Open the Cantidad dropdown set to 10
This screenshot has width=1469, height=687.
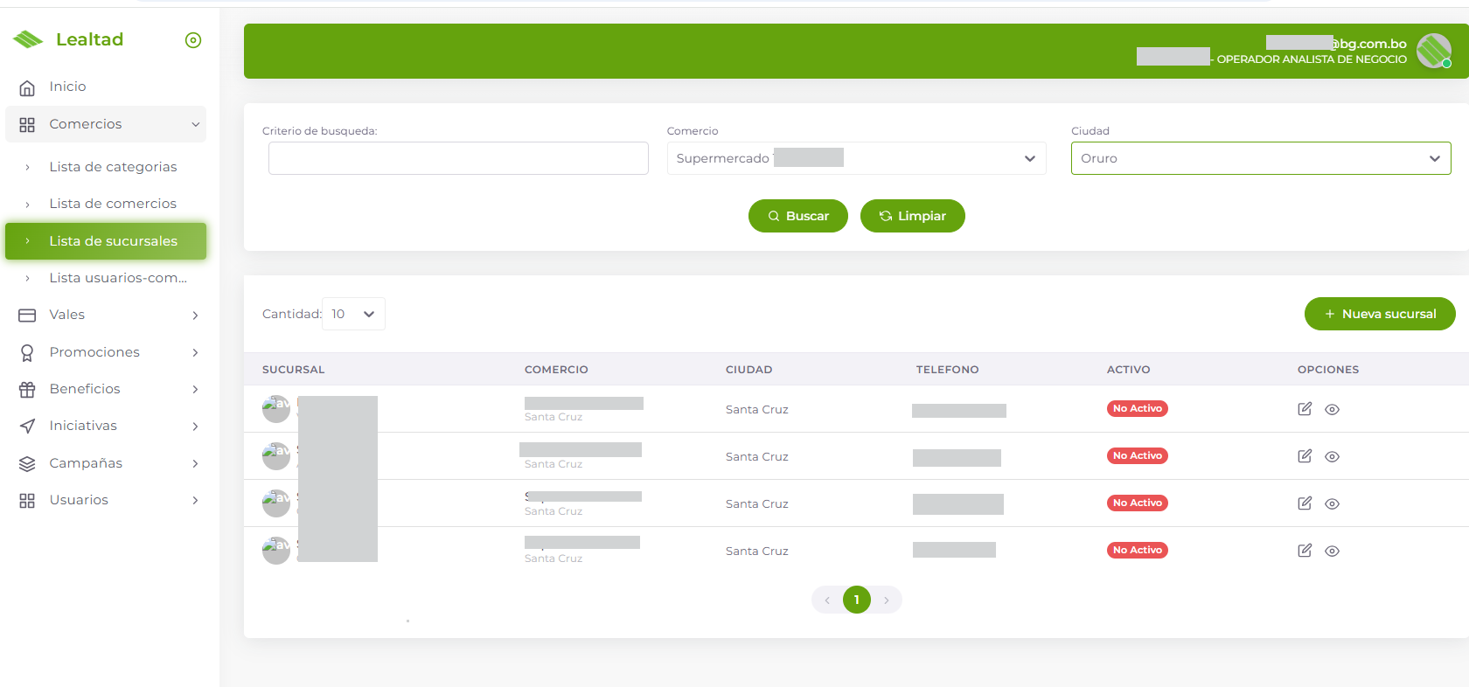(x=353, y=314)
